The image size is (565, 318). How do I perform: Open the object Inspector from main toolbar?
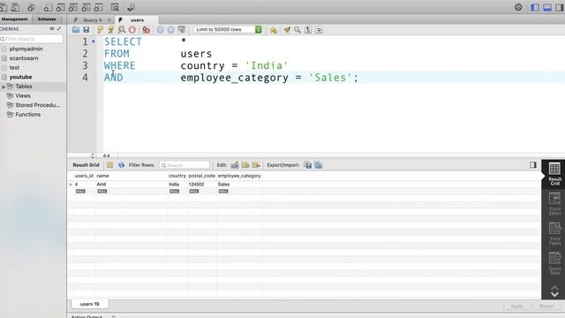(32, 7)
